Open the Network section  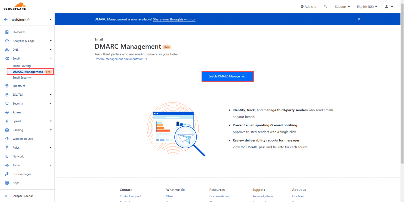coord(18,156)
